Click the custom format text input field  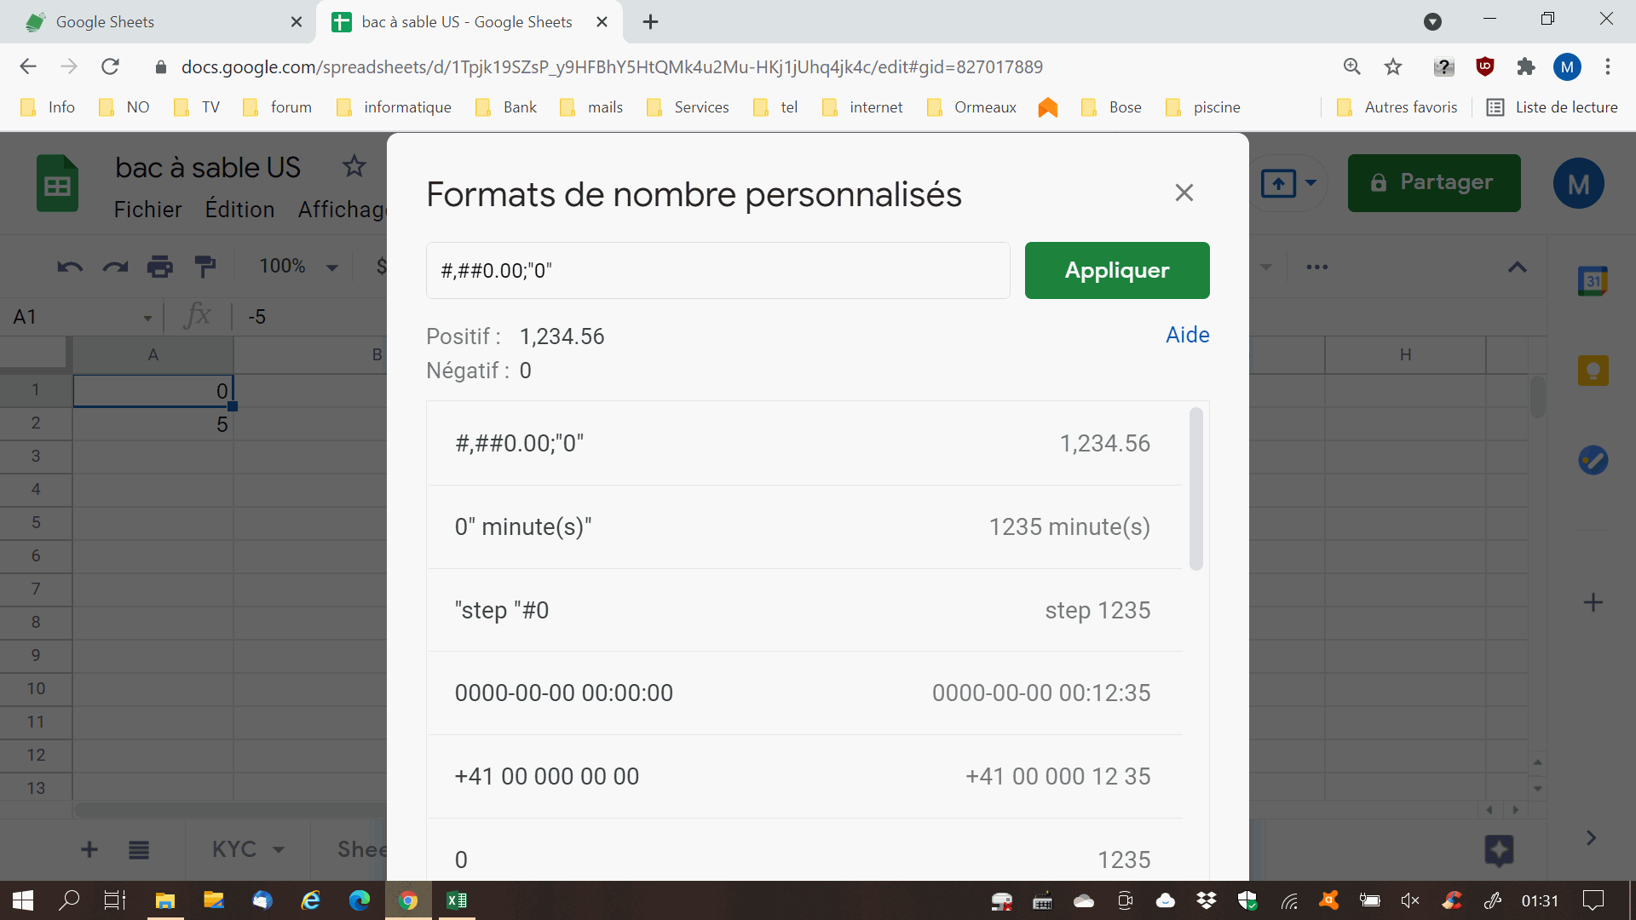click(717, 270)
